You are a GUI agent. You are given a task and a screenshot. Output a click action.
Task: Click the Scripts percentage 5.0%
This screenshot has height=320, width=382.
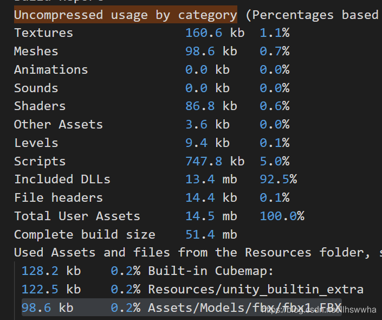275,161
